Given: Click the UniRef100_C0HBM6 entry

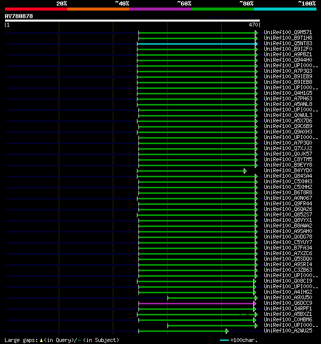Looking at the screenshot, I should [288, 320].
